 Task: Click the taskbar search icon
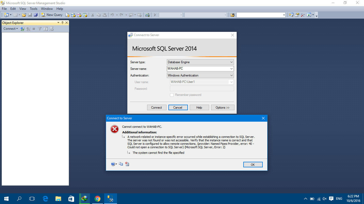[x=19, y=199]
